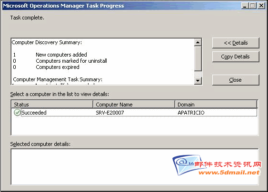Sort list by Domain column header
The image size is (268, 192).
coord(216,104)
